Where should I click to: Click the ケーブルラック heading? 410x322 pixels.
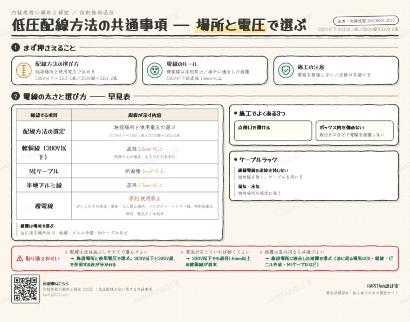click(258, 160)
